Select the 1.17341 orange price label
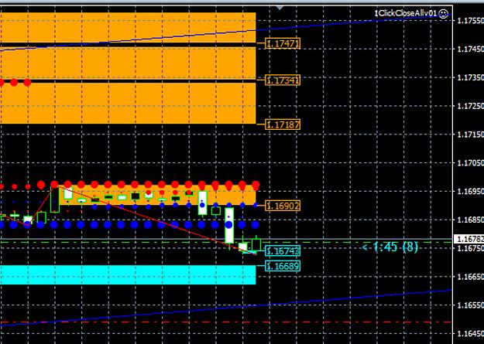The image size is (484, 344). 283,80
